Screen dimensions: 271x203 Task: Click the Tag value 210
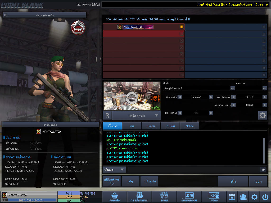83,201
